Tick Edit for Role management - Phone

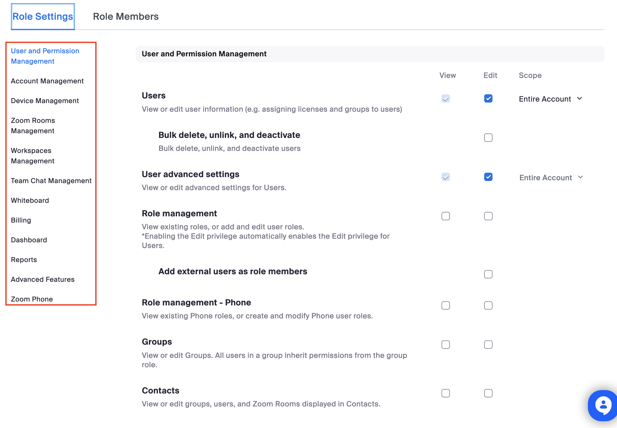pos(488,305)
